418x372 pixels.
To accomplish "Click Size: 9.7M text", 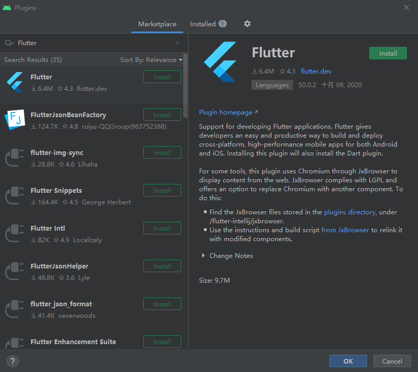I will tap(214, 280).
